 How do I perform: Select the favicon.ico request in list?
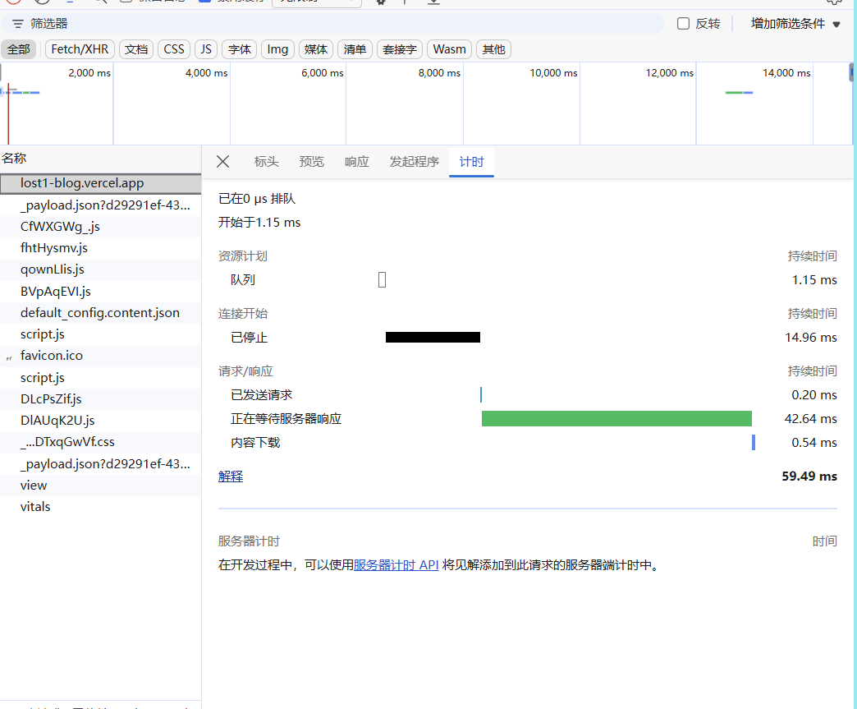tap(52, 356)
